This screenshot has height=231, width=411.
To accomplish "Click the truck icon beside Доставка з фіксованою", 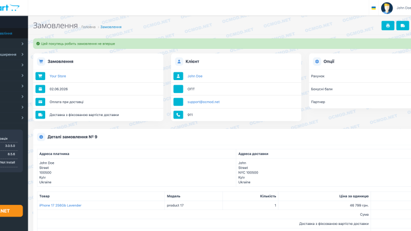I will [x=40, y=114].
